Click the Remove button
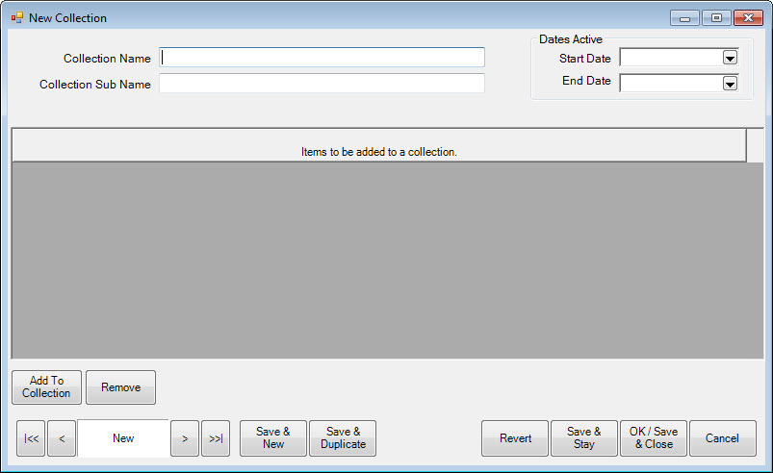Viewport: 773px width, 473px height. coord(120,387)
